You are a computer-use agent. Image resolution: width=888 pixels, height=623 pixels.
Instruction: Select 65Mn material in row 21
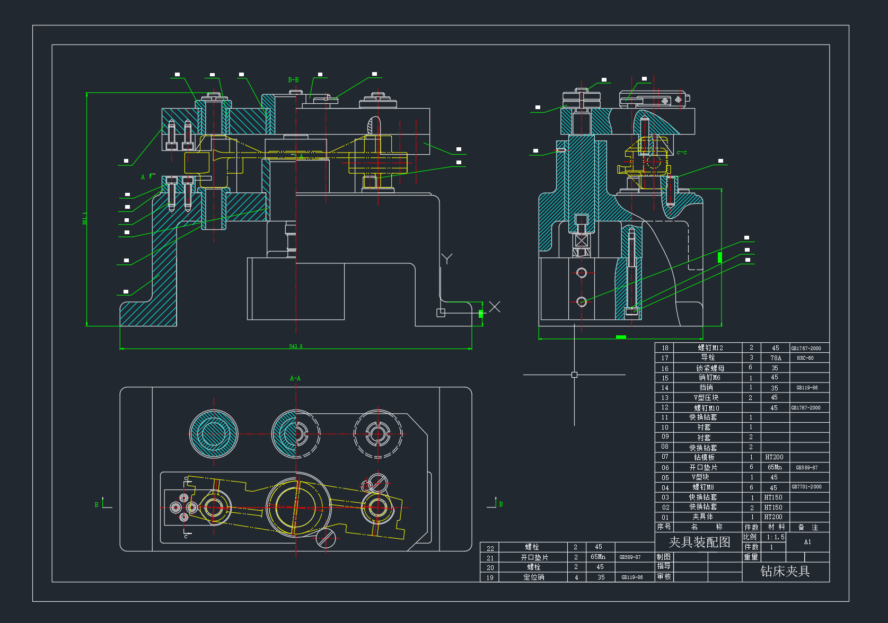[598, 557]
